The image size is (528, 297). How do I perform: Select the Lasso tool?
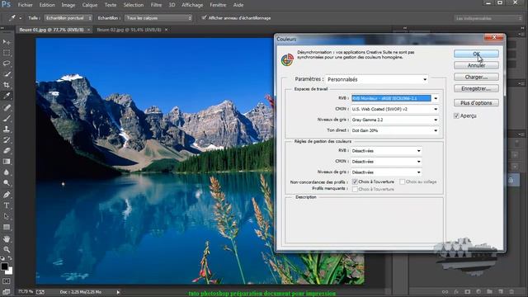7,64
